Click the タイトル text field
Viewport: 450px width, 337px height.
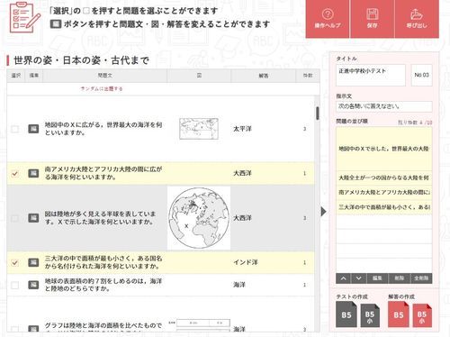[371, 75]
